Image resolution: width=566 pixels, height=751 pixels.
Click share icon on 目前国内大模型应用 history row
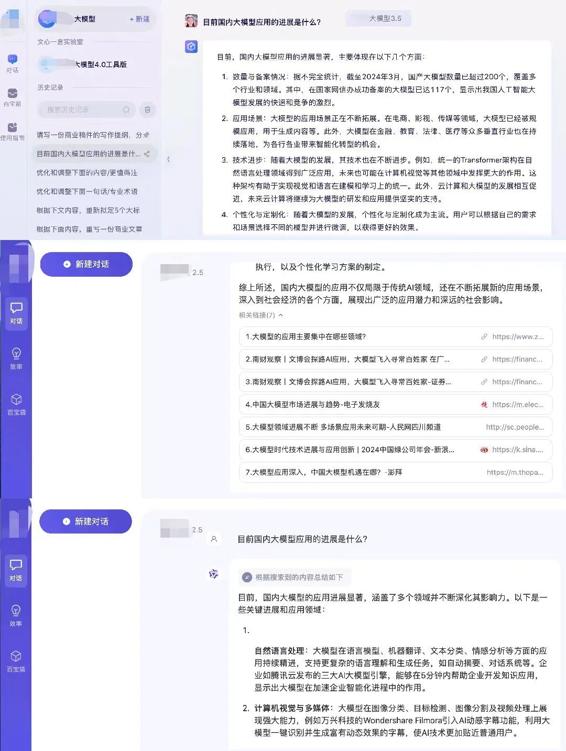[x=147, y=154]
